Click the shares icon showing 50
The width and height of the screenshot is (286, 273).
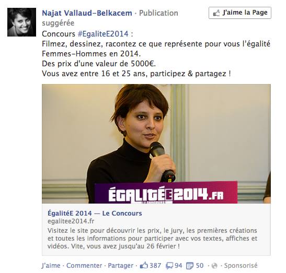click(x=190, y=266)
